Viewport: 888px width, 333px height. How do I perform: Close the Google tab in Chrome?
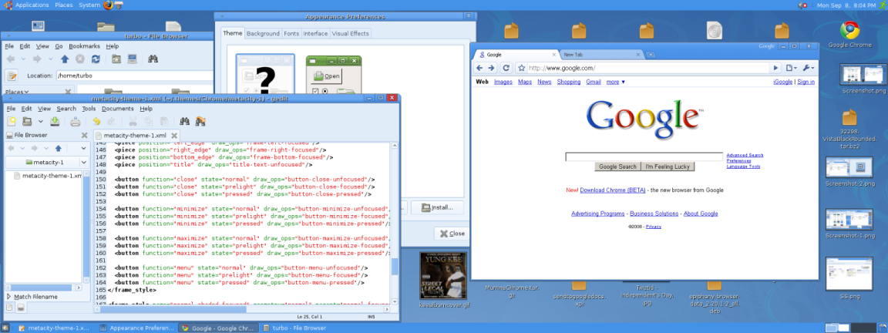(x=553, y=55)
